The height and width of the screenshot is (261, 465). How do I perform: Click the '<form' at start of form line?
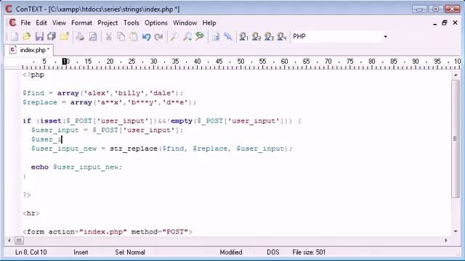click(33, 232)
